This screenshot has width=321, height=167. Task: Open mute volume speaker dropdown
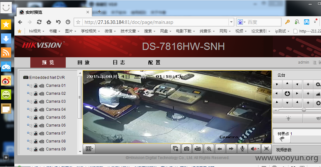[254, 149]
